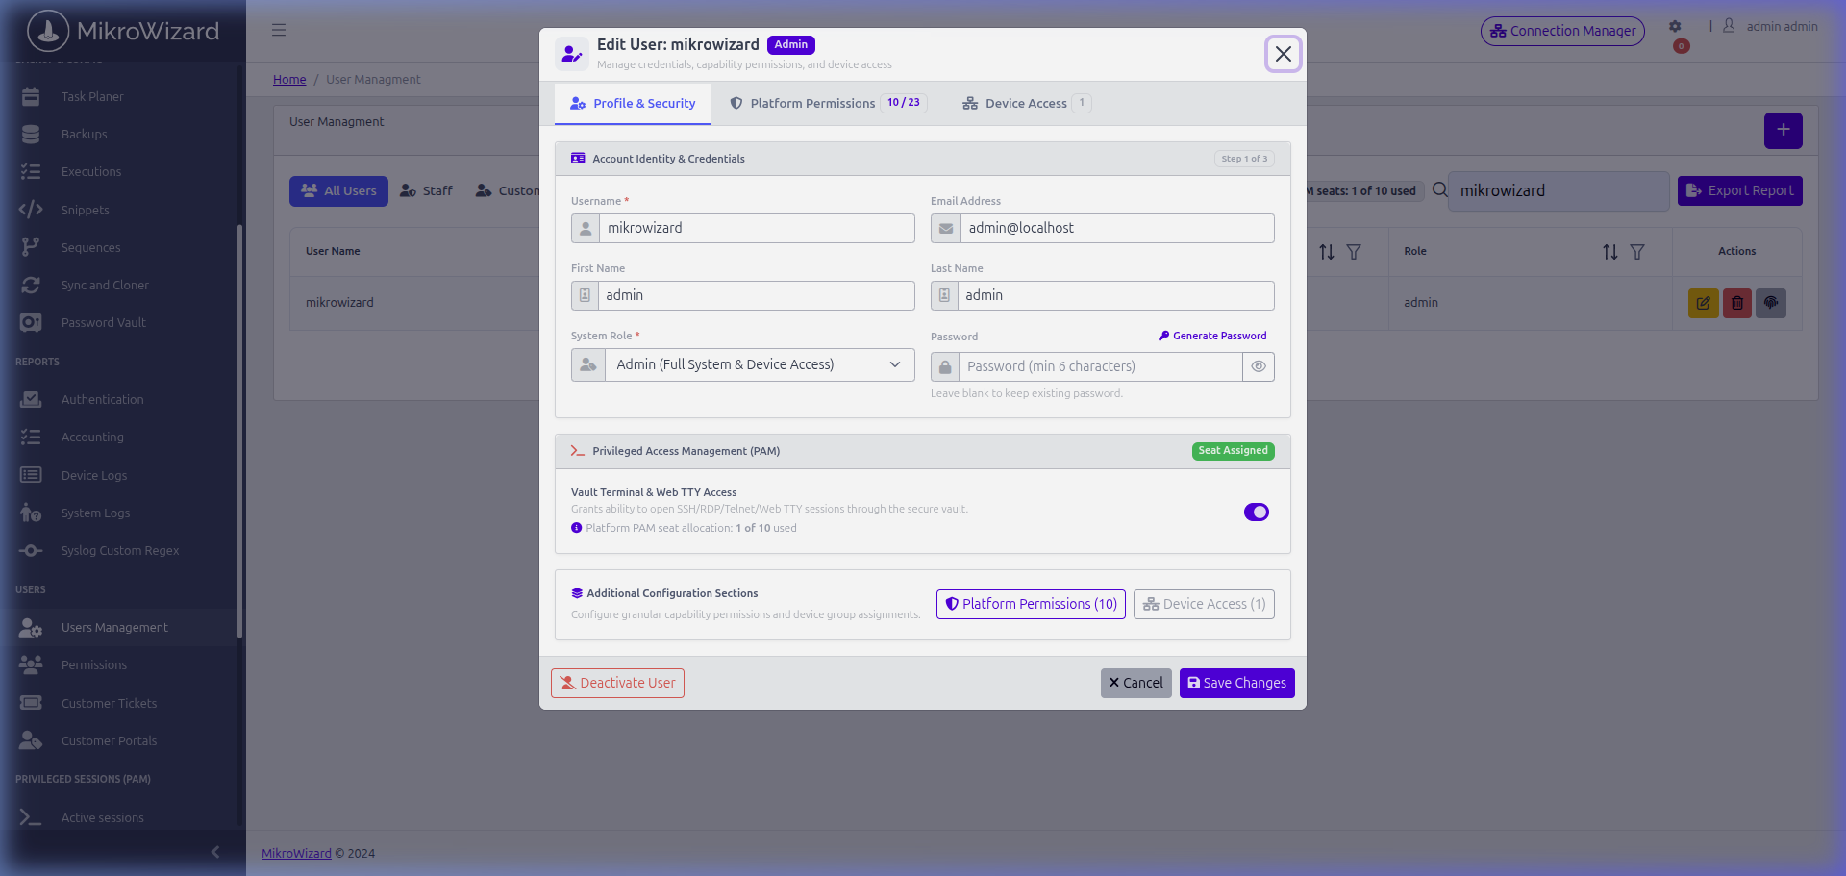The image size is (1846, 876).
Task: Click the Password input field
Action: (1100, 366)
